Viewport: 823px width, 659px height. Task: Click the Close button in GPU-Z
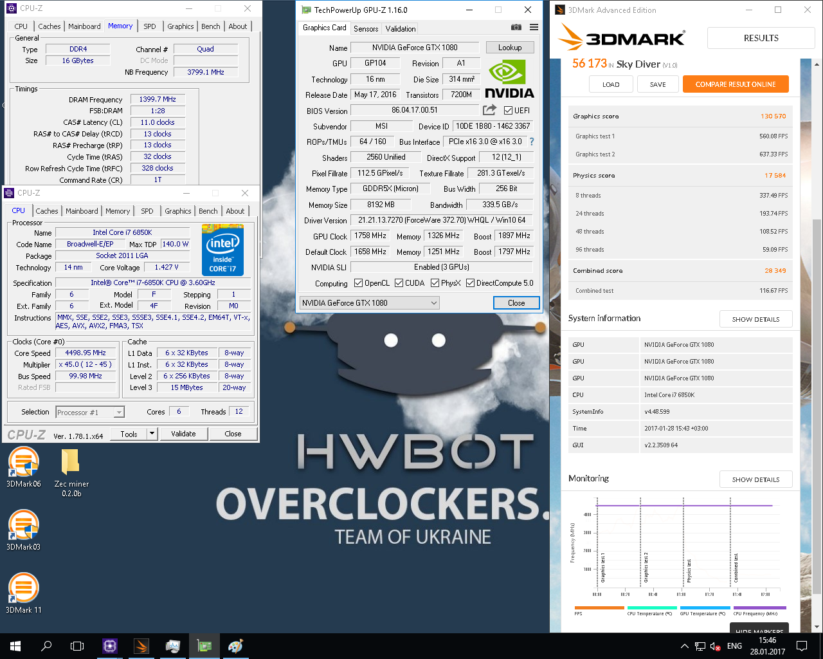516,302
